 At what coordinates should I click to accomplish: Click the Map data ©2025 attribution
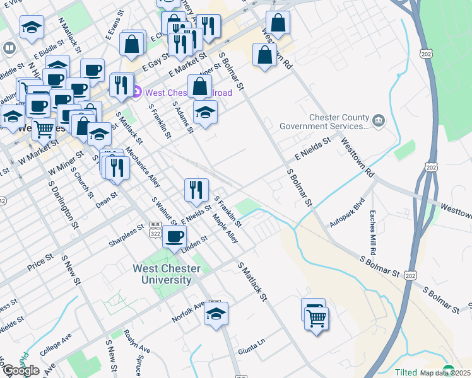click(445, 373)
